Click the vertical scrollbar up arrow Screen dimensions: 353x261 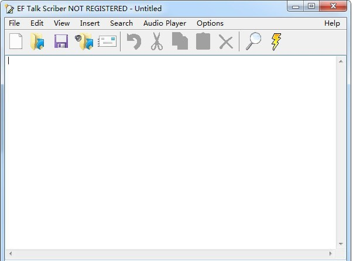[x=341, y=61]
